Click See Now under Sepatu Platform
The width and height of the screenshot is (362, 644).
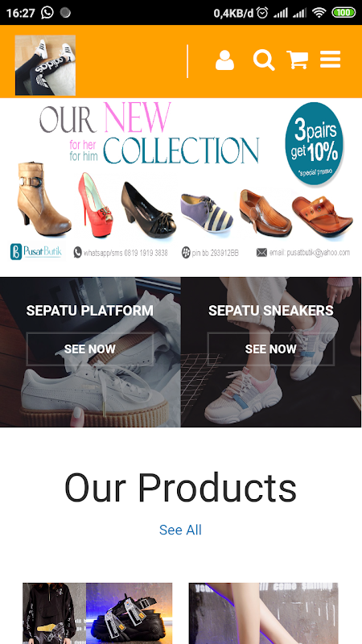click(x=90, y=349)
